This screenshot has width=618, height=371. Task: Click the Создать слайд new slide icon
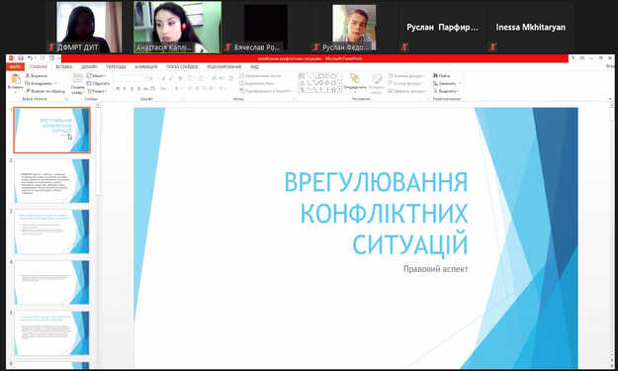click(78, 78)
